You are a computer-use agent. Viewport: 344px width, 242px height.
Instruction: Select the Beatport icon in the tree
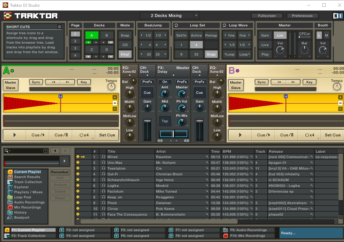point(10,217)
